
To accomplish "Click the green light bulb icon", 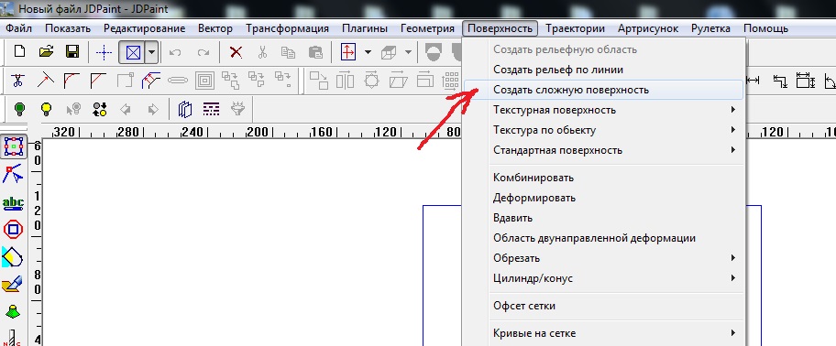I will coord(20,109).
